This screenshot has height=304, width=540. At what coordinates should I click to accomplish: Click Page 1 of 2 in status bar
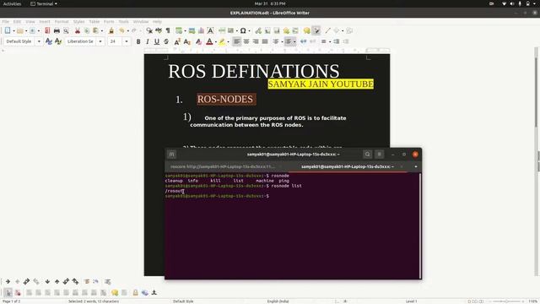tap(11, 301)
